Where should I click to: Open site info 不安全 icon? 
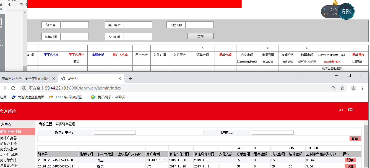coord(24,88)
